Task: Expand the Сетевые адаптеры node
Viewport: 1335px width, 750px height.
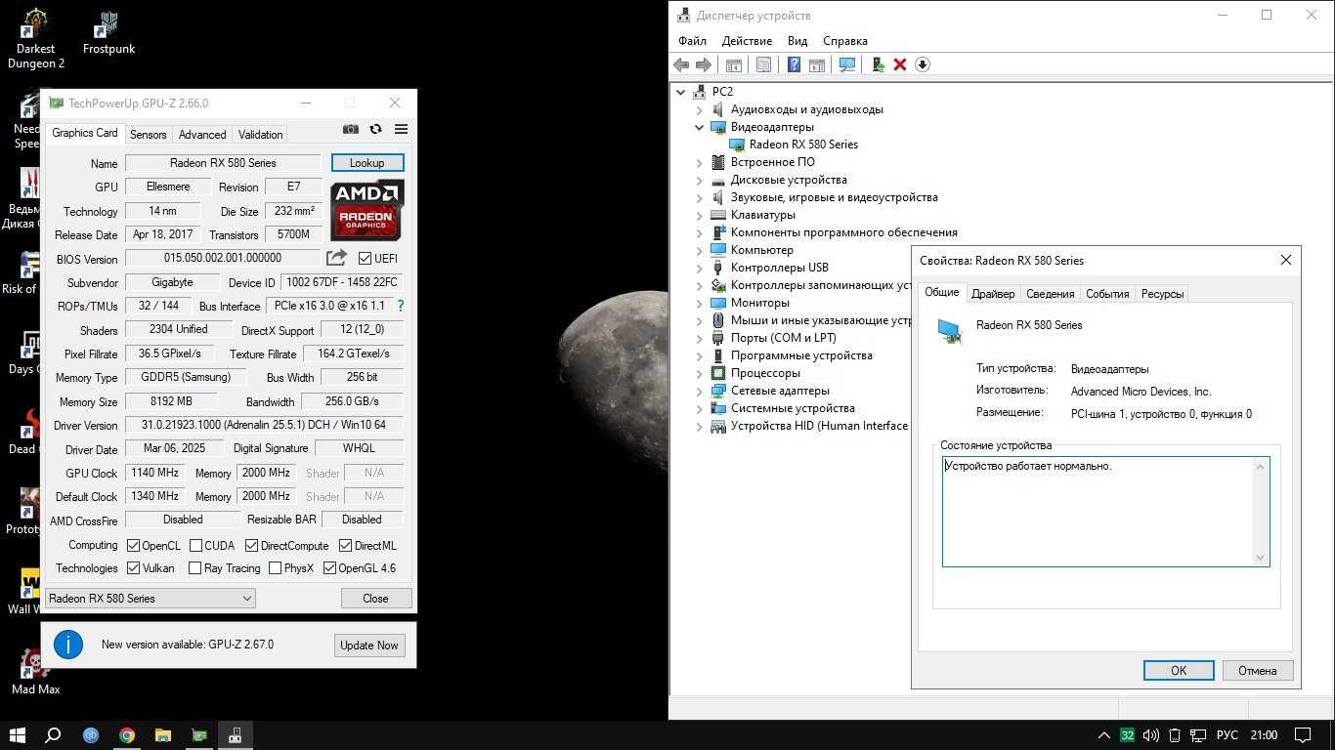Action: pos(700,391)
